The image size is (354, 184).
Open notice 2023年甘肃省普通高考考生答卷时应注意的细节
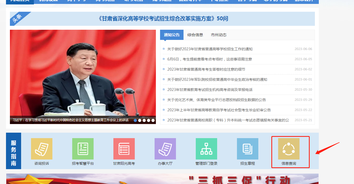point(206,69)
